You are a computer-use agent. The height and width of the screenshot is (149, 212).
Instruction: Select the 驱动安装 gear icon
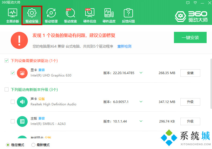pos(32,16)
